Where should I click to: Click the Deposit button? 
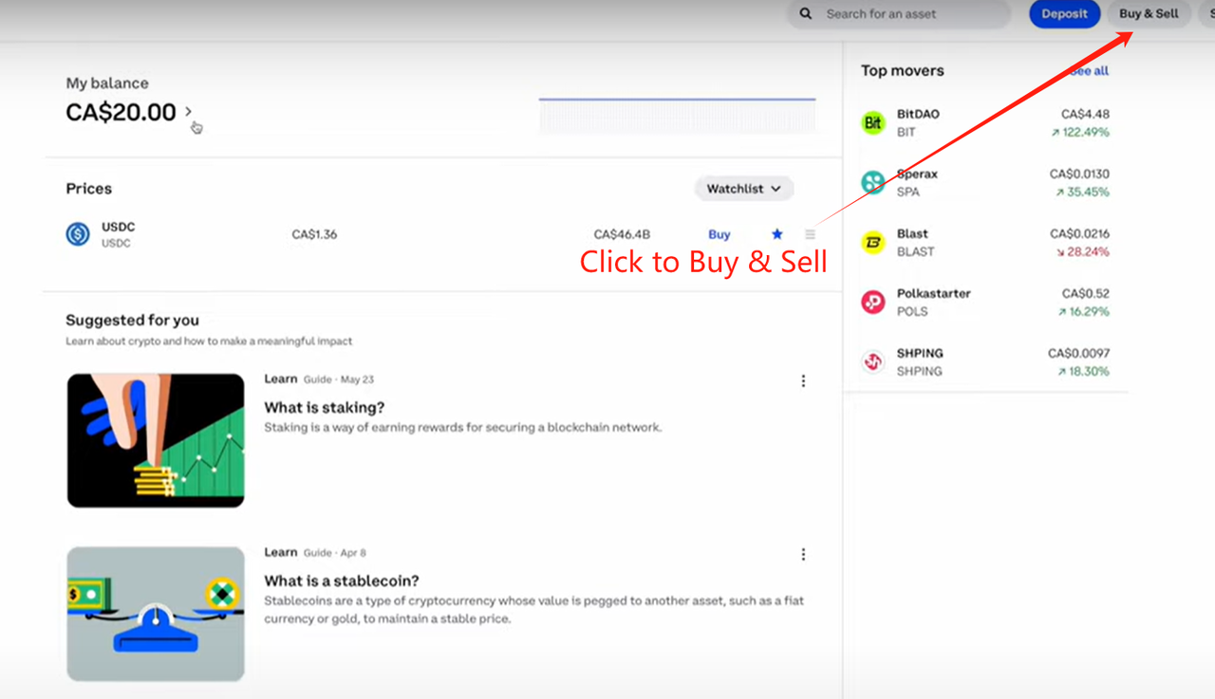pos(1064,14)
